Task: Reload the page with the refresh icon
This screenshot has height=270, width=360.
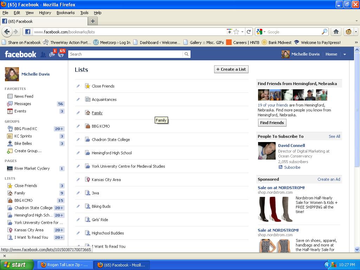Action: pos(249,32)
